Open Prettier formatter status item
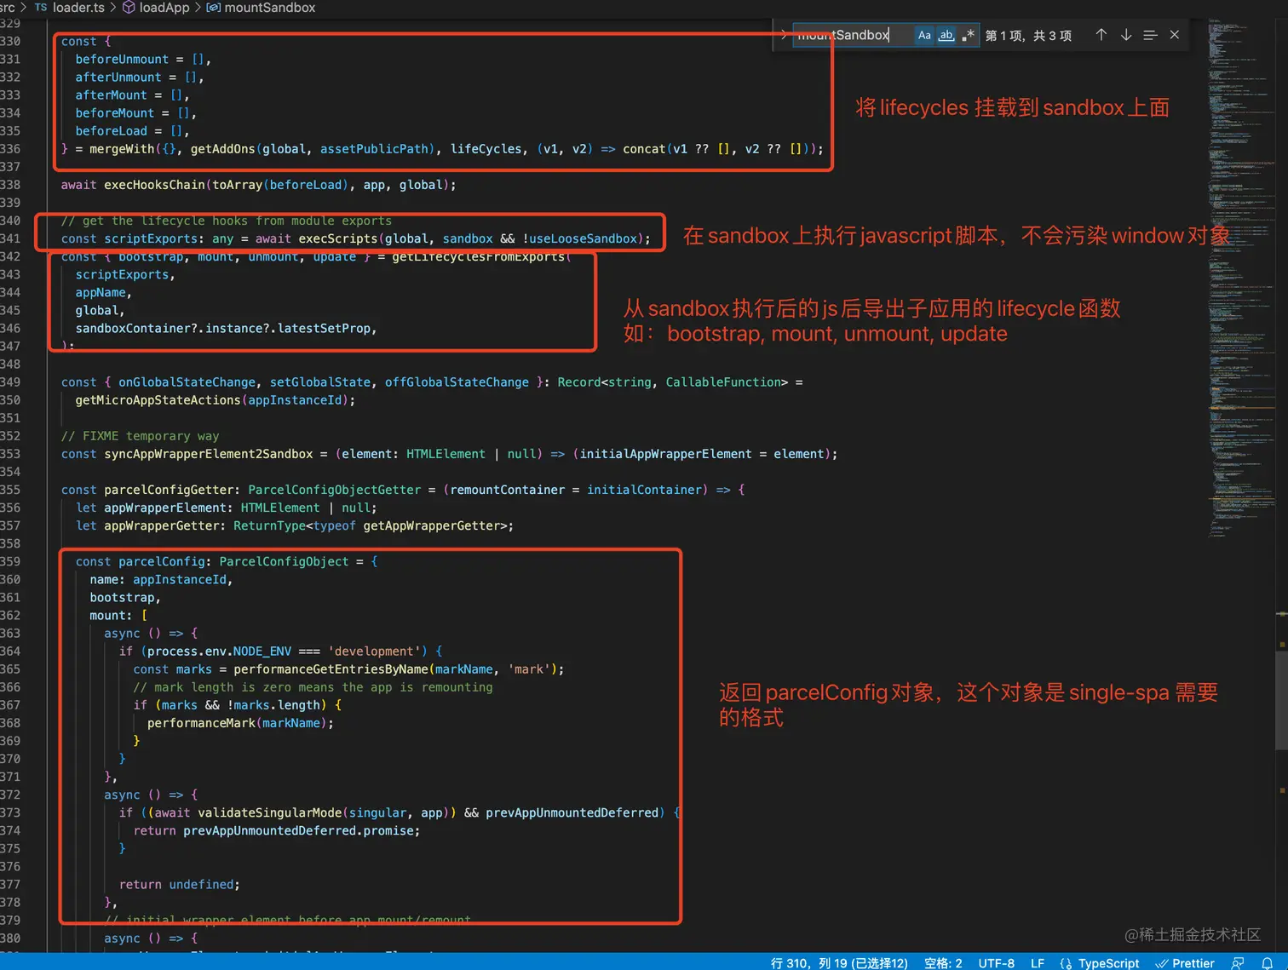Image resolution: width=1288 pixels, height=970 pixels. (x=1185, y=962)
